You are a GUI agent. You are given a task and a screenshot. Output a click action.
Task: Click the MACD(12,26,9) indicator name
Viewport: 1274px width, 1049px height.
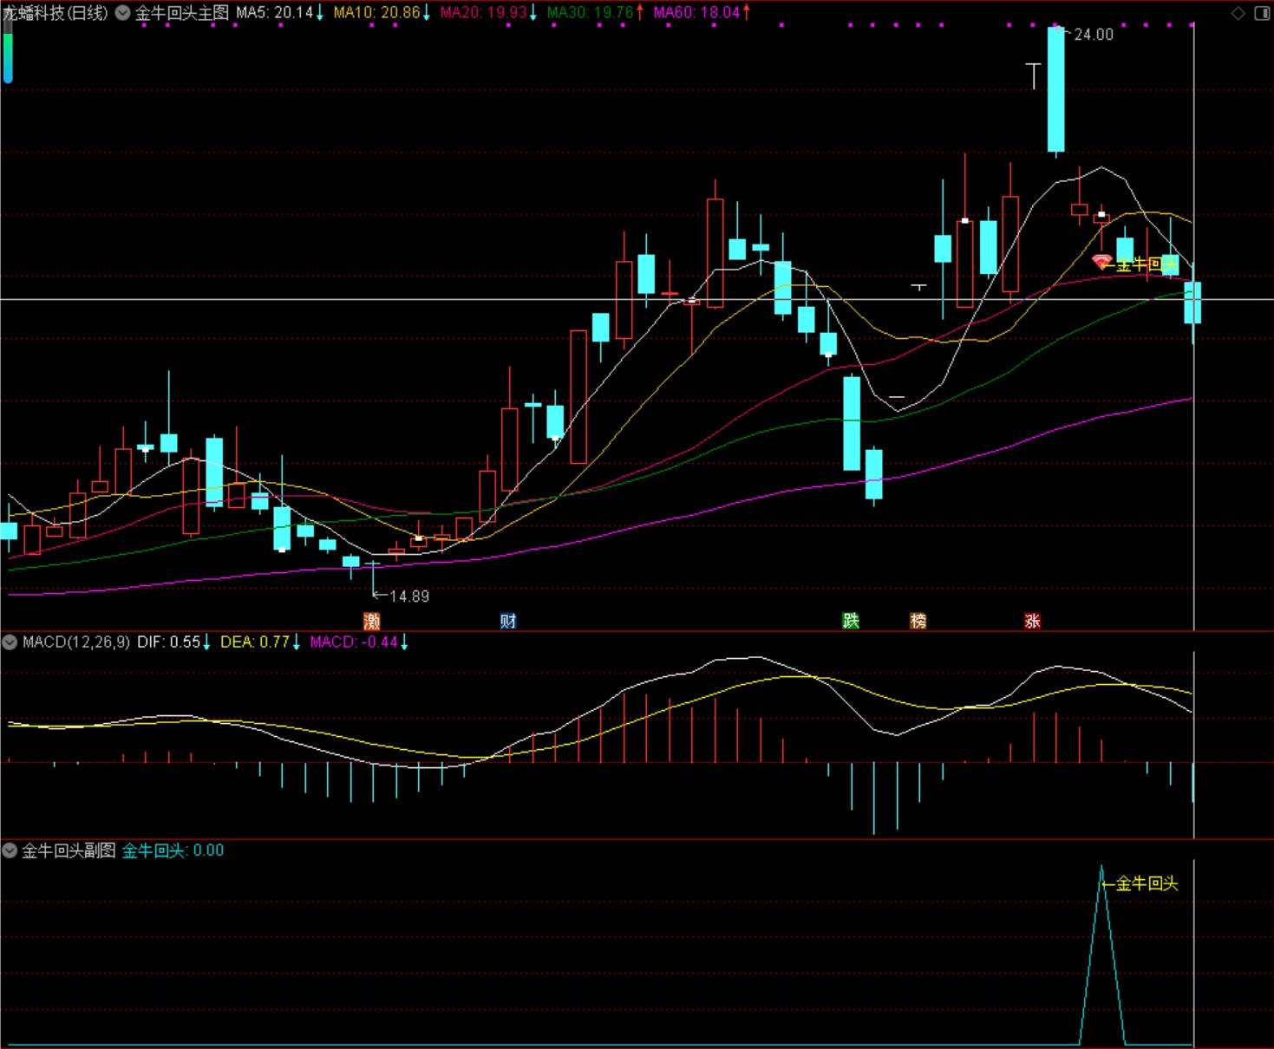76,642
